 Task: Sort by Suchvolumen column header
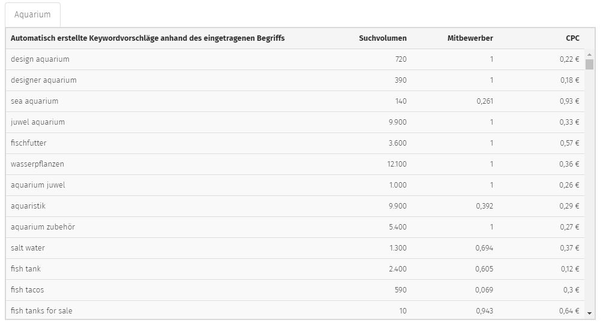383,38
